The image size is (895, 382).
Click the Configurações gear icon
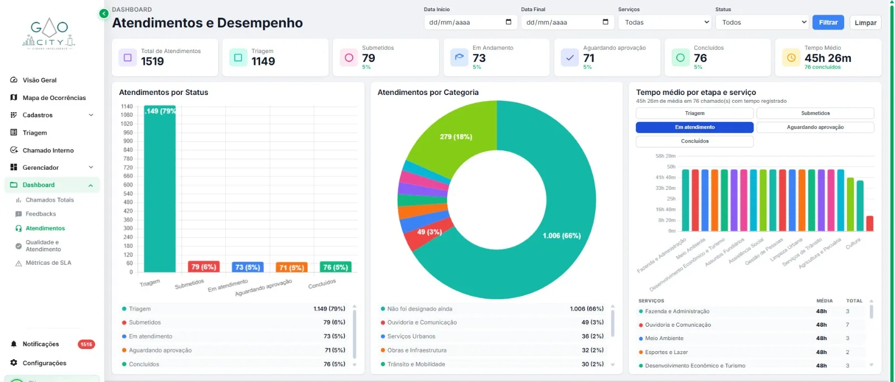pyautogui.click(x=14, y=362)
